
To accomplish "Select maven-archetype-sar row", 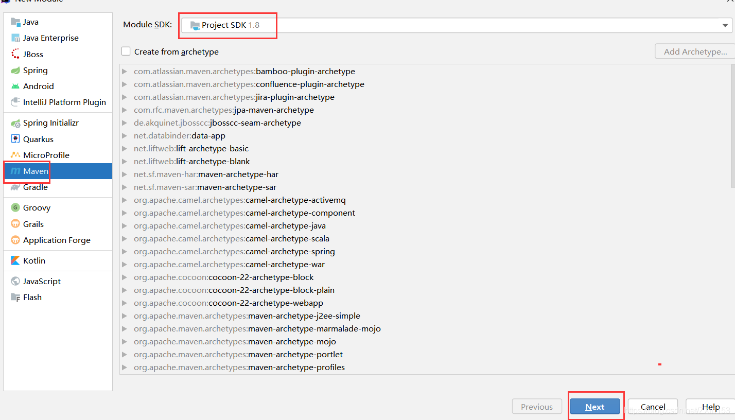I will [425, 187].
